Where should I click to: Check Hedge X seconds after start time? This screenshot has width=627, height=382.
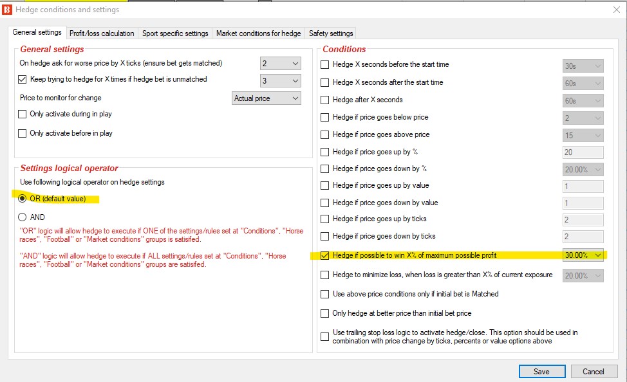click(x=325, y=83)
